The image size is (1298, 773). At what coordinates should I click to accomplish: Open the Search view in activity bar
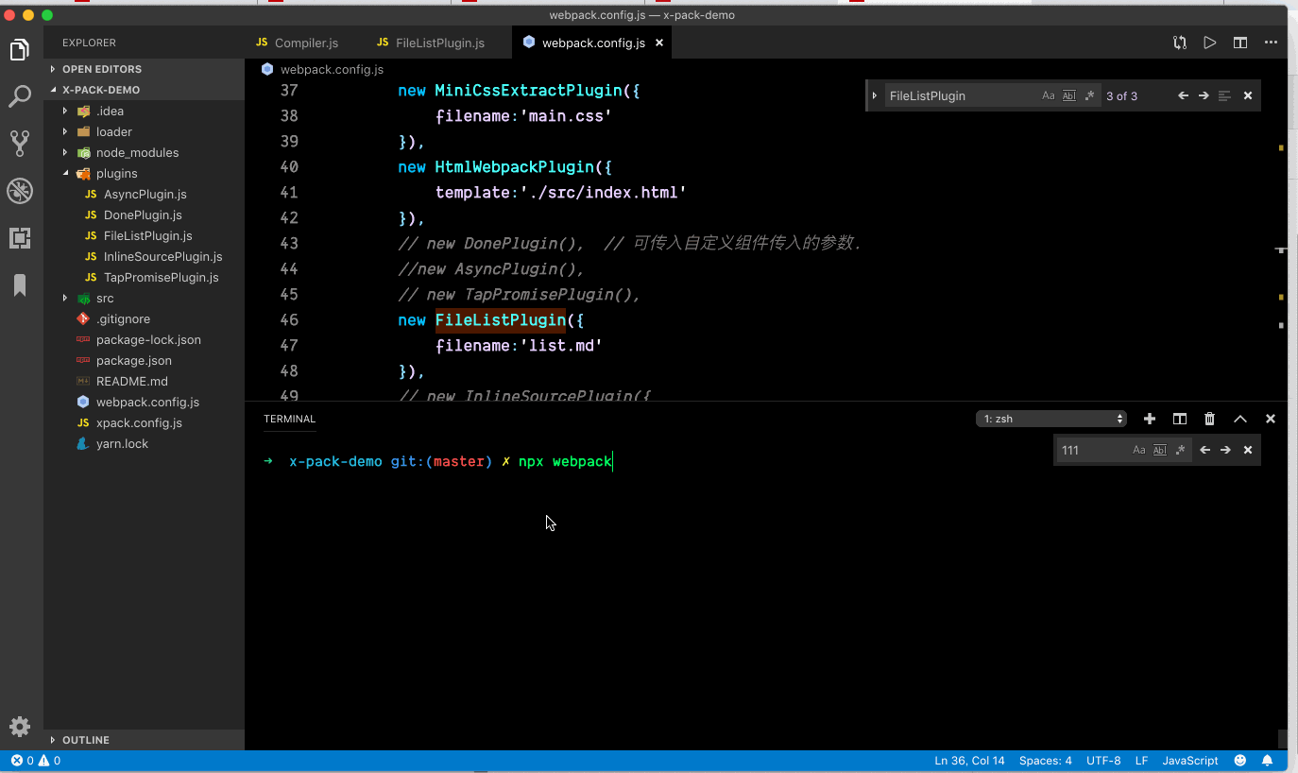pos(20,96)
